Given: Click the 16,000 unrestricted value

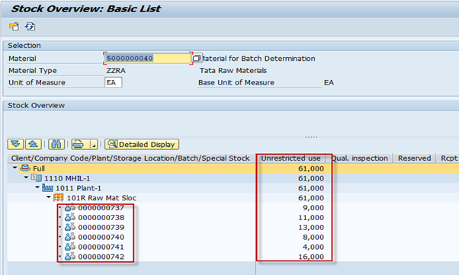Looking at the screenshot, I should click(311, 257).
